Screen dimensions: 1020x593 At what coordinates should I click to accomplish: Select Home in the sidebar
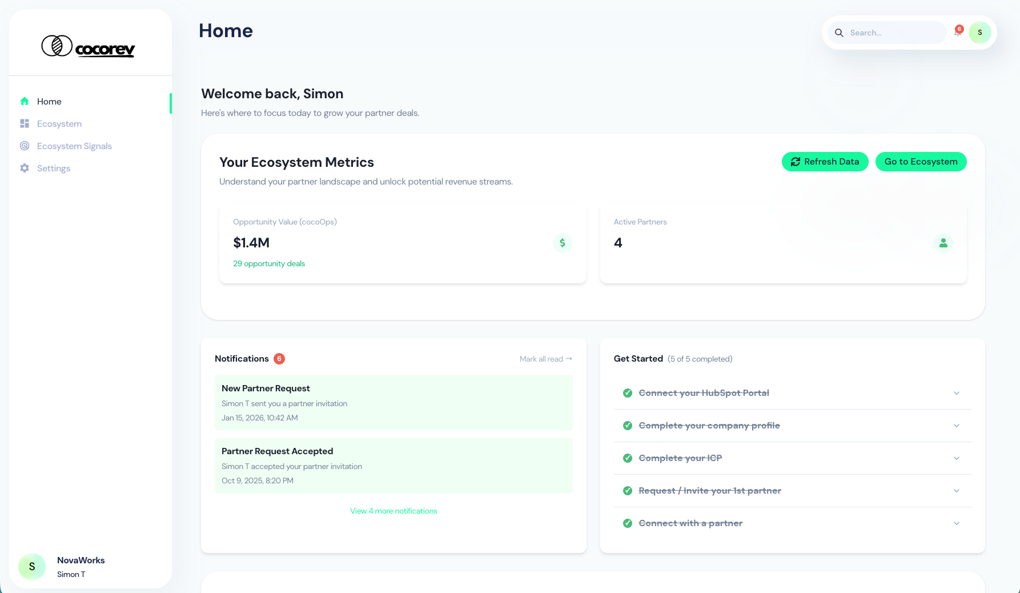pos(49,101)
